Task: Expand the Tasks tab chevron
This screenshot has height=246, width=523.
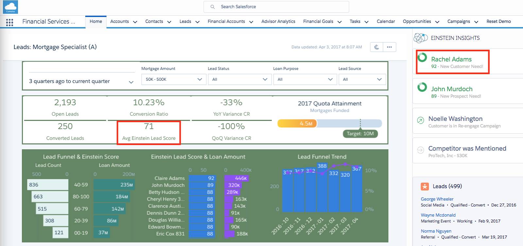Action: [366, 22]
